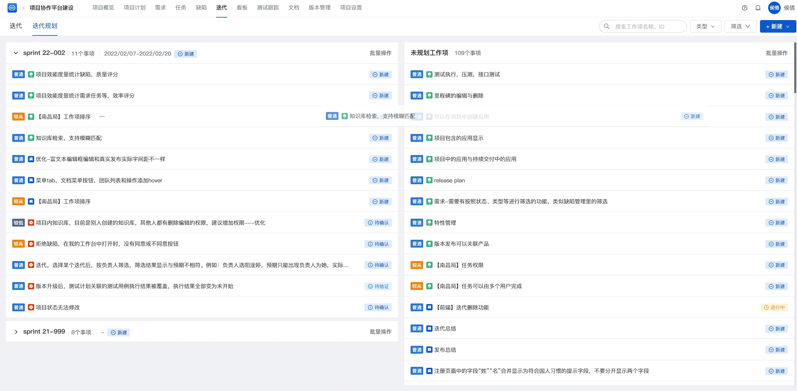
Task: Click task icon of 【前端】迭代删除功能
Action: click(x=429, y=307)
